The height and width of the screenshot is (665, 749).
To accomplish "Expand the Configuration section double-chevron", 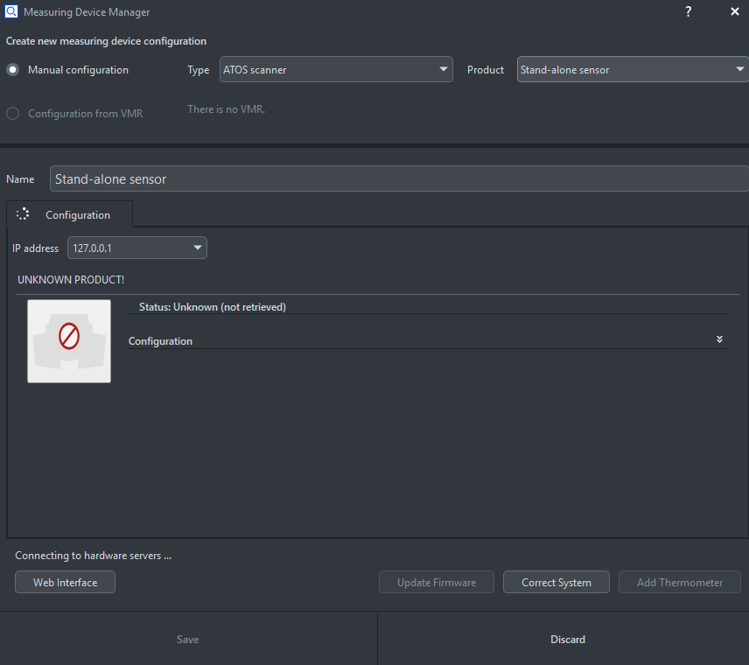I will click(x=719, y=339).
